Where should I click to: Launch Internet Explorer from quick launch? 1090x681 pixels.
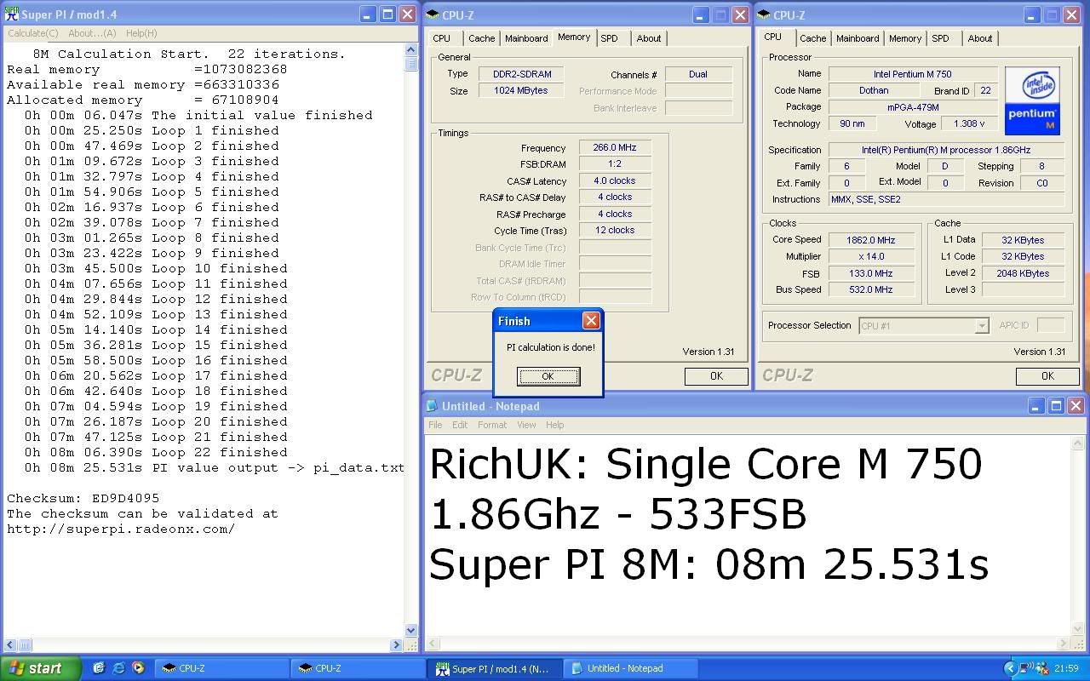coord(118,668)
